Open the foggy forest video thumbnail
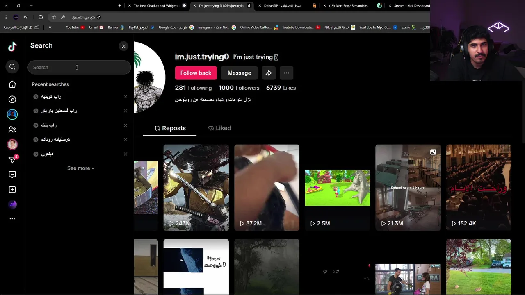Screen dimensions: 525x295 click(x=267, y=267)
